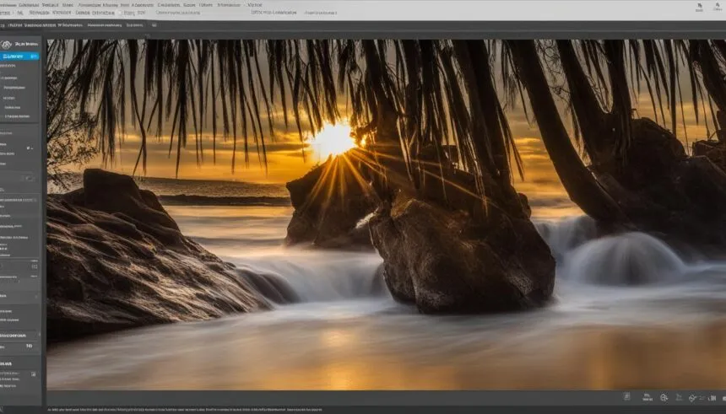Click the numeric value field in the left panel
Screen dimensions: 726x414
click(x=29, y=346)
